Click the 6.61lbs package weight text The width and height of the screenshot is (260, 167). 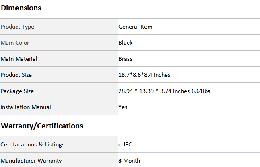coord(200,91)
